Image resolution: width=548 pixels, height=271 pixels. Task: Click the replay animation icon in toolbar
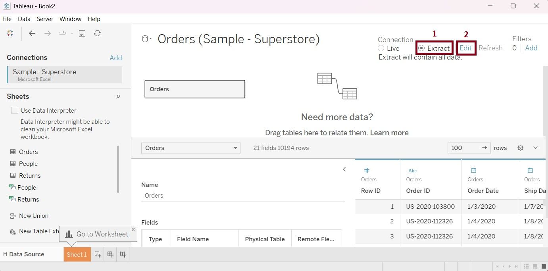[62, 33]
